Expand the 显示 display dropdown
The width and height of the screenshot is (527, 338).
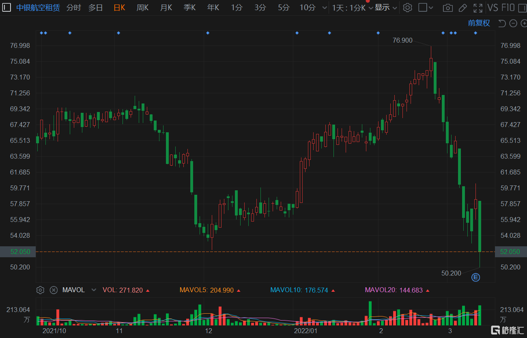(x=385, y=8)
